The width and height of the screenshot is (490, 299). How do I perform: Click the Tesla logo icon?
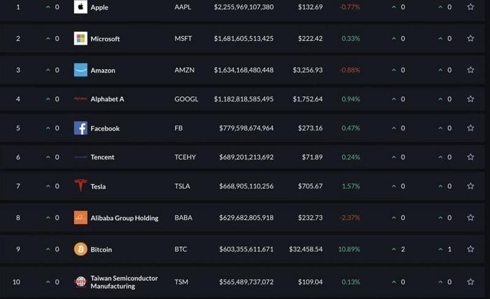pos(80,186)
